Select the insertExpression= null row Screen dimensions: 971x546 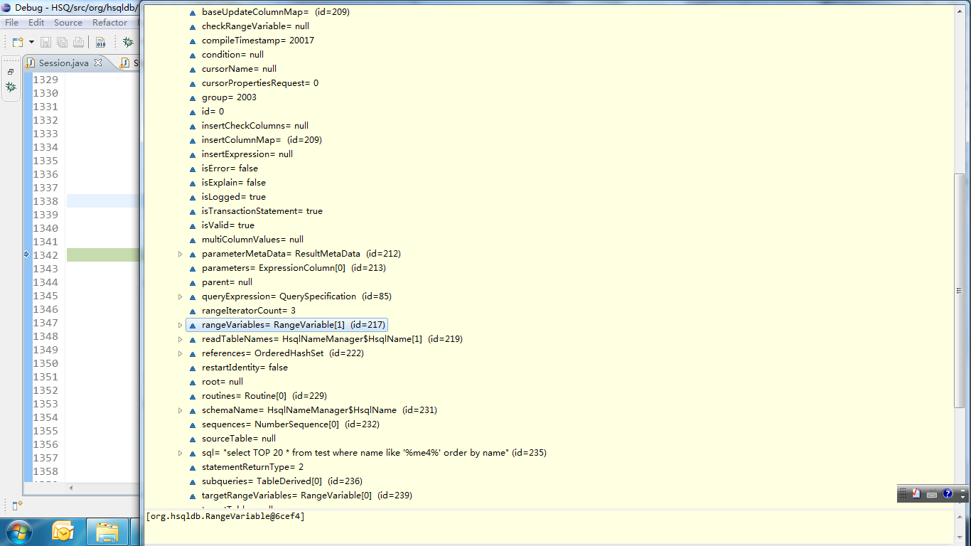coord(240,154)
